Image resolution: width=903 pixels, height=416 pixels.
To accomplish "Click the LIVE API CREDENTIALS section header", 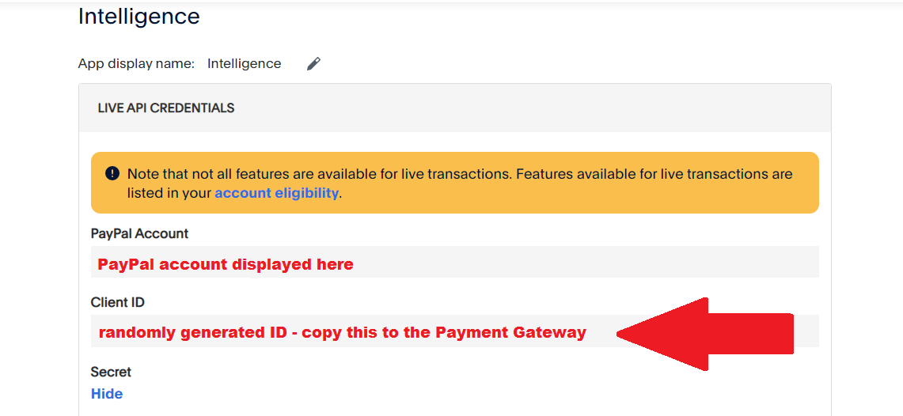I will pyautogui.click(x=166, y=108).
